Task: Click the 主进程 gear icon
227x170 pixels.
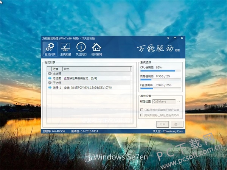Action: [50, 73]
